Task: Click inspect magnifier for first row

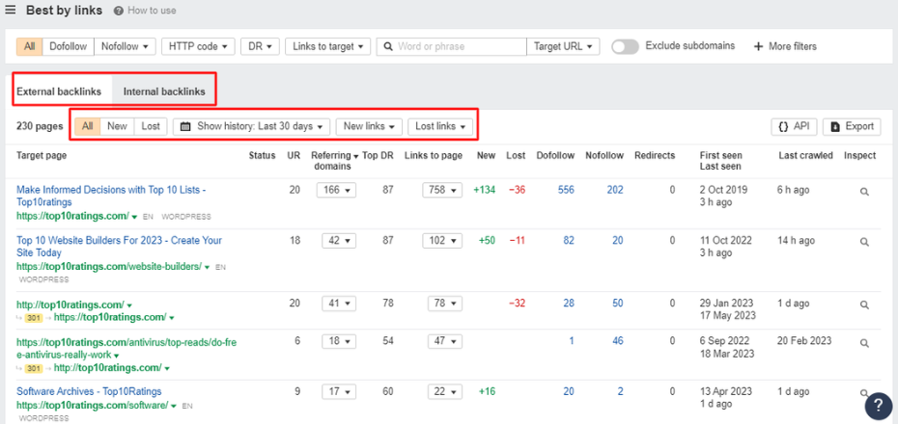Action: 863,192
